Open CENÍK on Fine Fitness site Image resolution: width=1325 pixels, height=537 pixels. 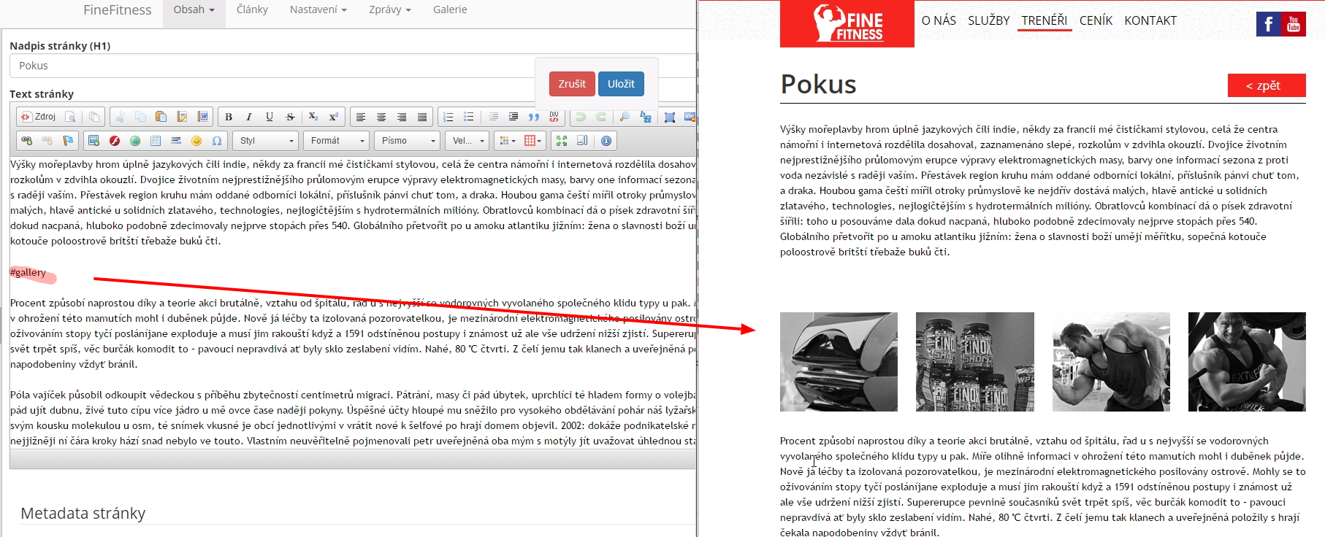(x=1096, y=20)
